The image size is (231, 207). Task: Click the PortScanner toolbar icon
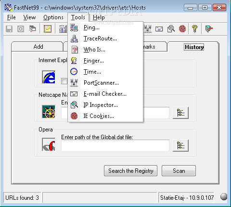pos(148,29)
